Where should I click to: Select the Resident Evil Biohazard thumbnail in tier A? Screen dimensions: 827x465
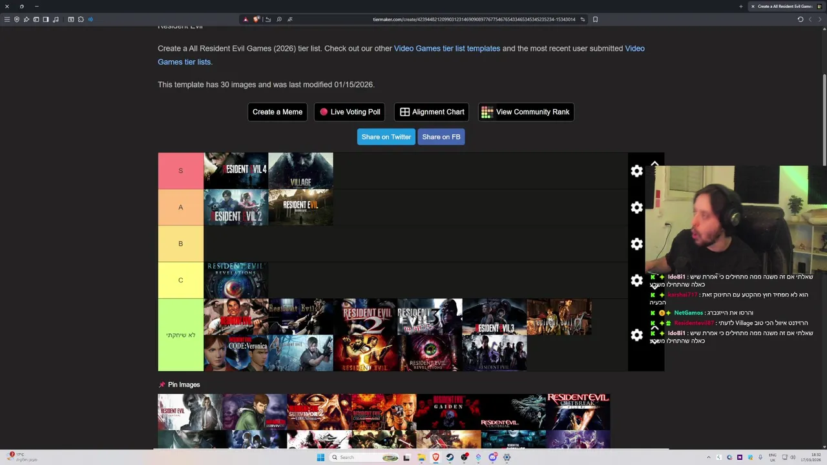[x=300, y=207]
